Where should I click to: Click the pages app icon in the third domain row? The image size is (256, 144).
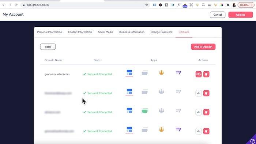(129, 110)
